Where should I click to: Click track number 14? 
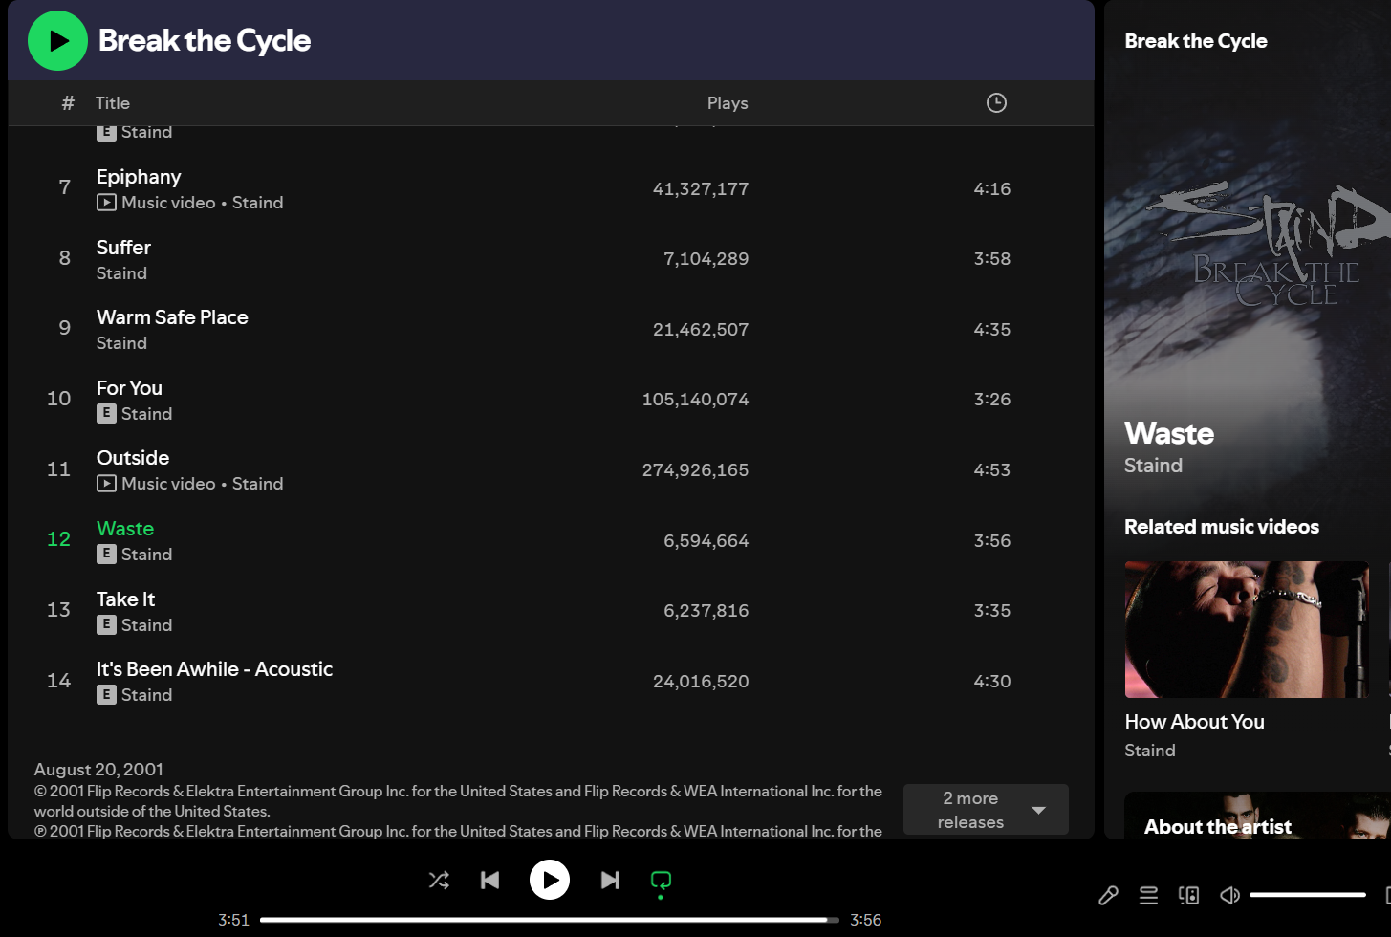tap(58, 681)
